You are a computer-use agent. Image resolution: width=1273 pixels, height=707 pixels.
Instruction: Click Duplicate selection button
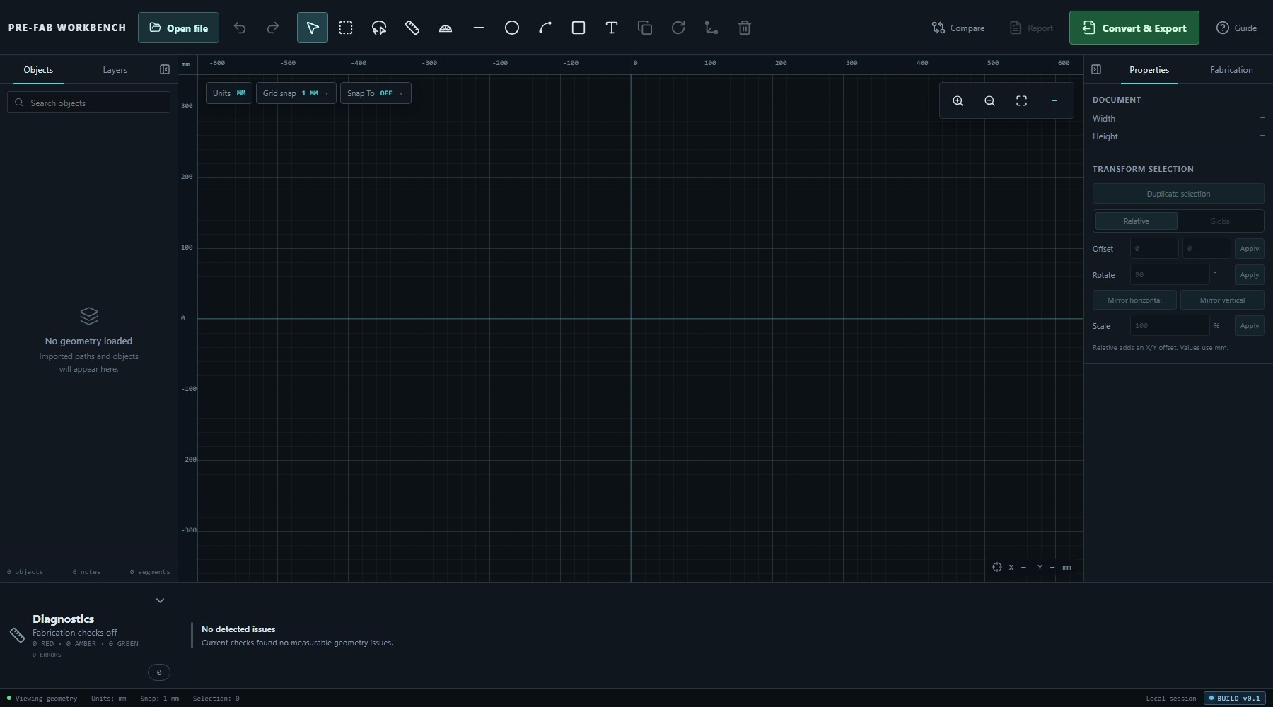click(x=1178, y=194)
